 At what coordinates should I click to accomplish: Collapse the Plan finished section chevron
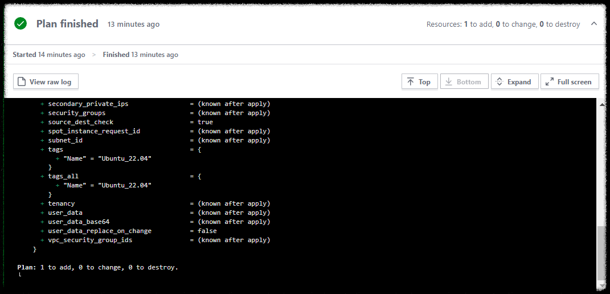tap(593, 24)
